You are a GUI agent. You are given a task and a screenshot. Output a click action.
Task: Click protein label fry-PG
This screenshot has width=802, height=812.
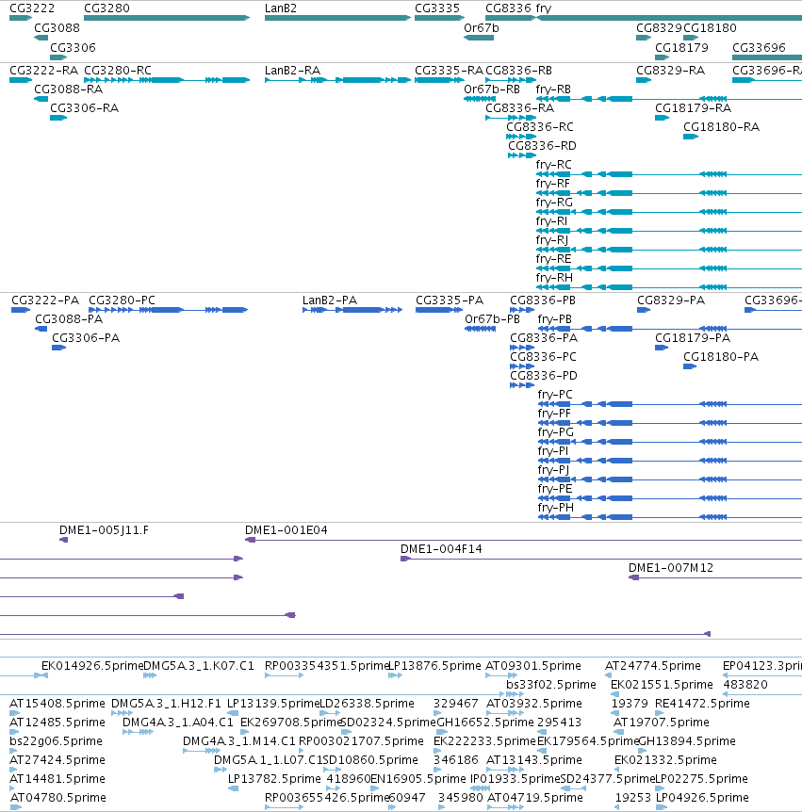pyautogui.click(x=556, y=431)
